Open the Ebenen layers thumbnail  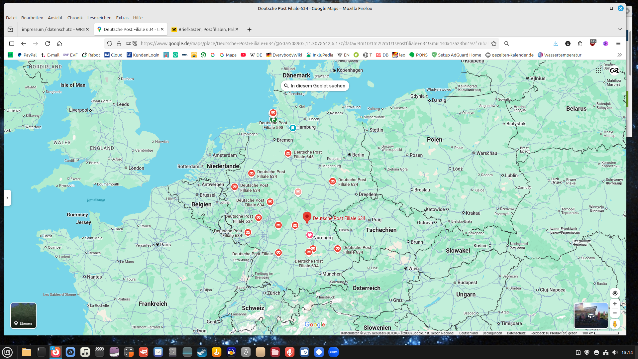pos(23,315)
